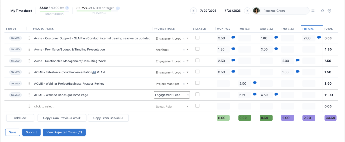Image resolution: width=345 pixels, height=142 pixels.
Task: Open info icon next to logged hours
Action: pos(67,8)
